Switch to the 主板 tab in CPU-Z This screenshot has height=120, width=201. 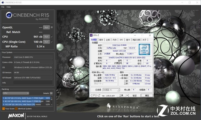click(108, 40)
